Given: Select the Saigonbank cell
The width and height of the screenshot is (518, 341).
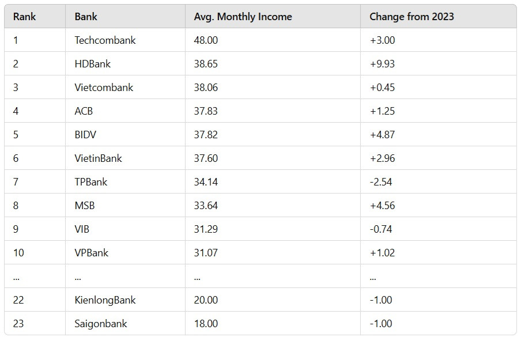Looking at the screenshot, I should tap(101, 324).
